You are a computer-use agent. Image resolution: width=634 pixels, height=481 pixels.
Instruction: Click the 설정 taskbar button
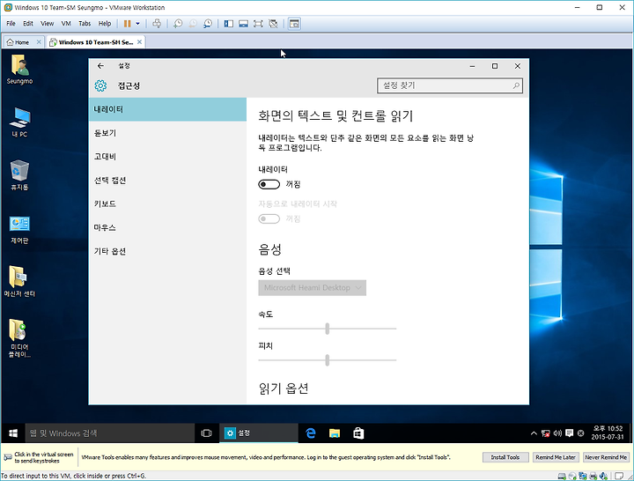[259, 433]
